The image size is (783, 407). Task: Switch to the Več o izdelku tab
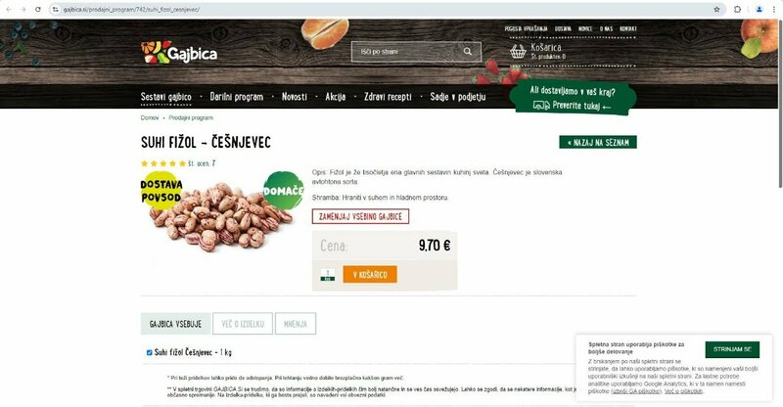click(243, 324)
